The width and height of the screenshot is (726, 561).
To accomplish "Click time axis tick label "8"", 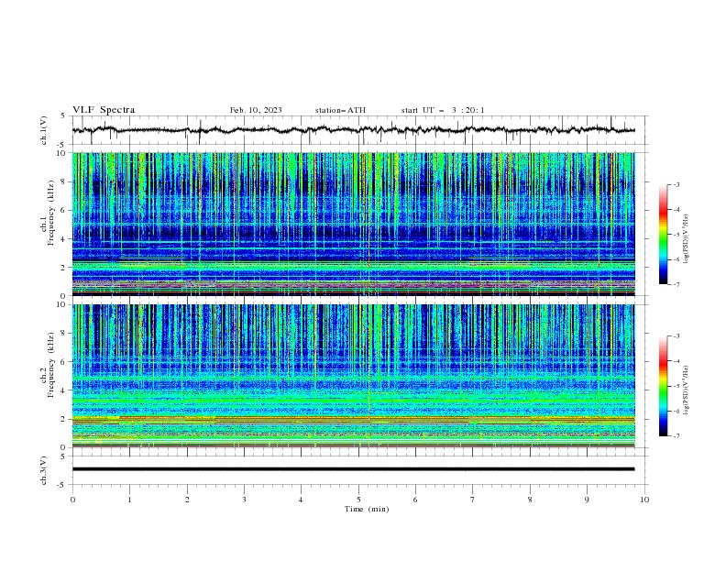I will 530,500.
